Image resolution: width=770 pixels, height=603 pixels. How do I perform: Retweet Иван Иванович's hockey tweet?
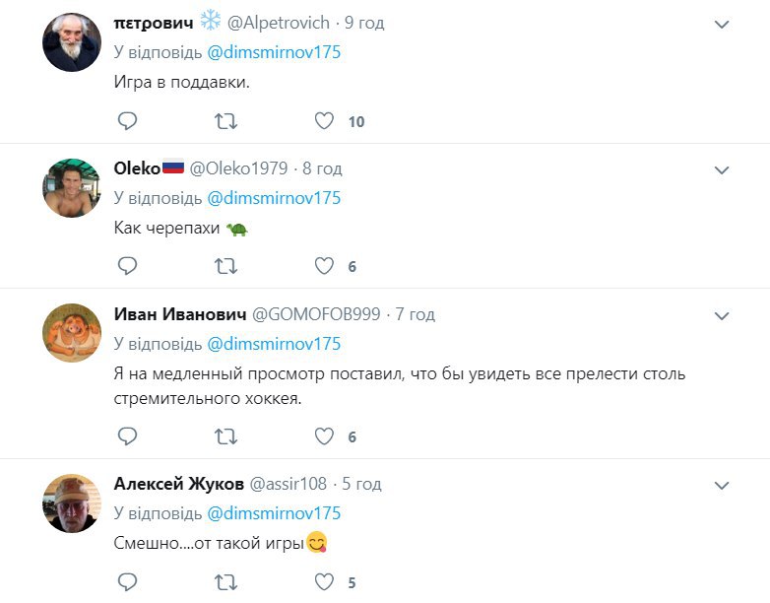[225, 436]
